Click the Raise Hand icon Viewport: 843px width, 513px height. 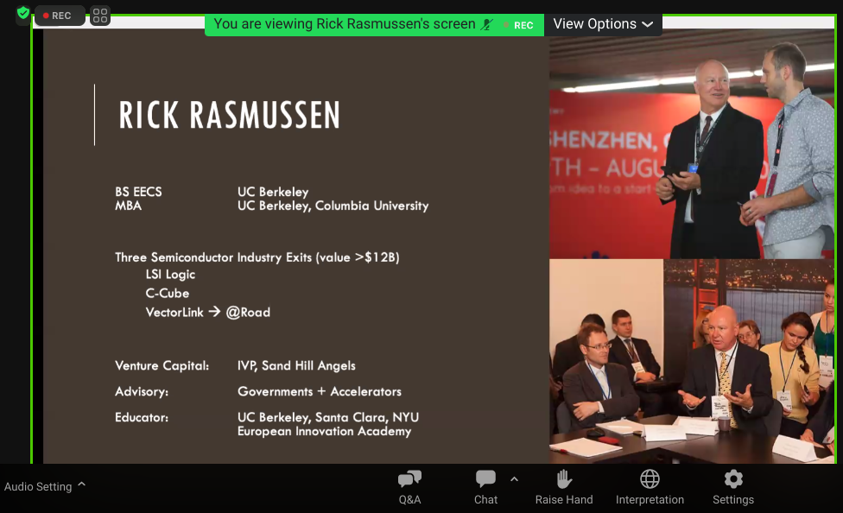(x=564, y=479)
